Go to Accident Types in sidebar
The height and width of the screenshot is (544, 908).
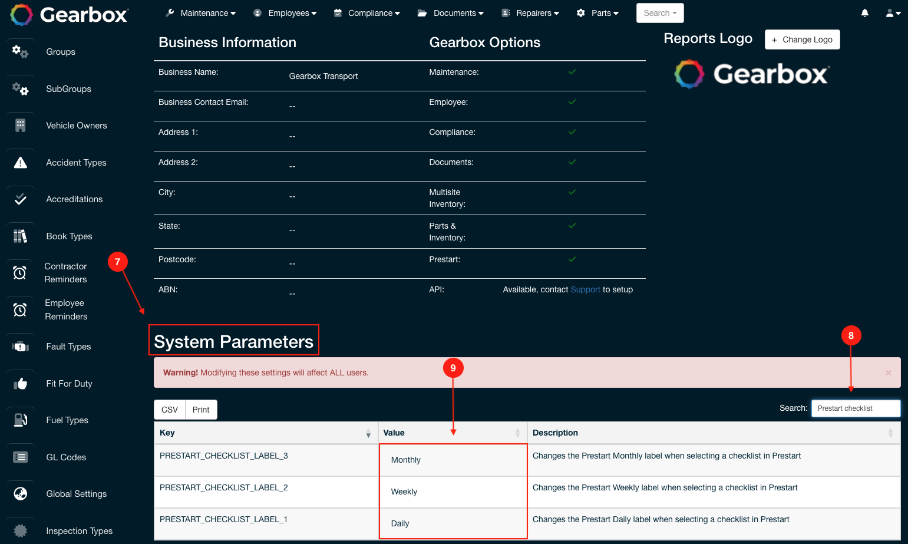[x=77, y=163]
